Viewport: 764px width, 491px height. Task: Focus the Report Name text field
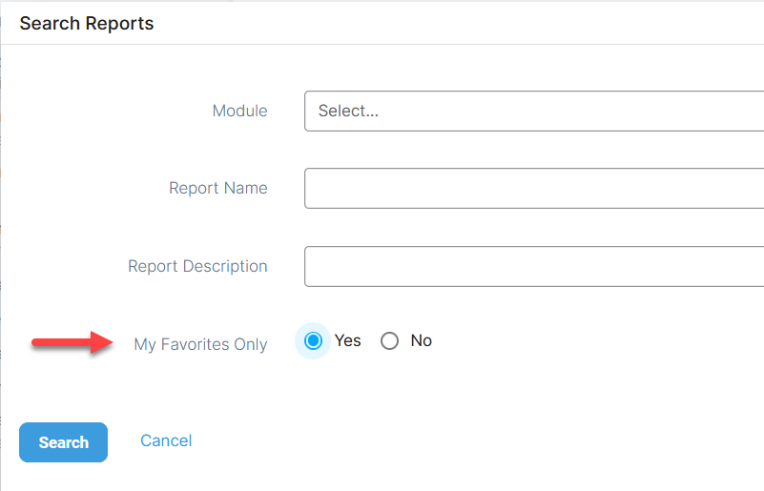tap(534, 188)
